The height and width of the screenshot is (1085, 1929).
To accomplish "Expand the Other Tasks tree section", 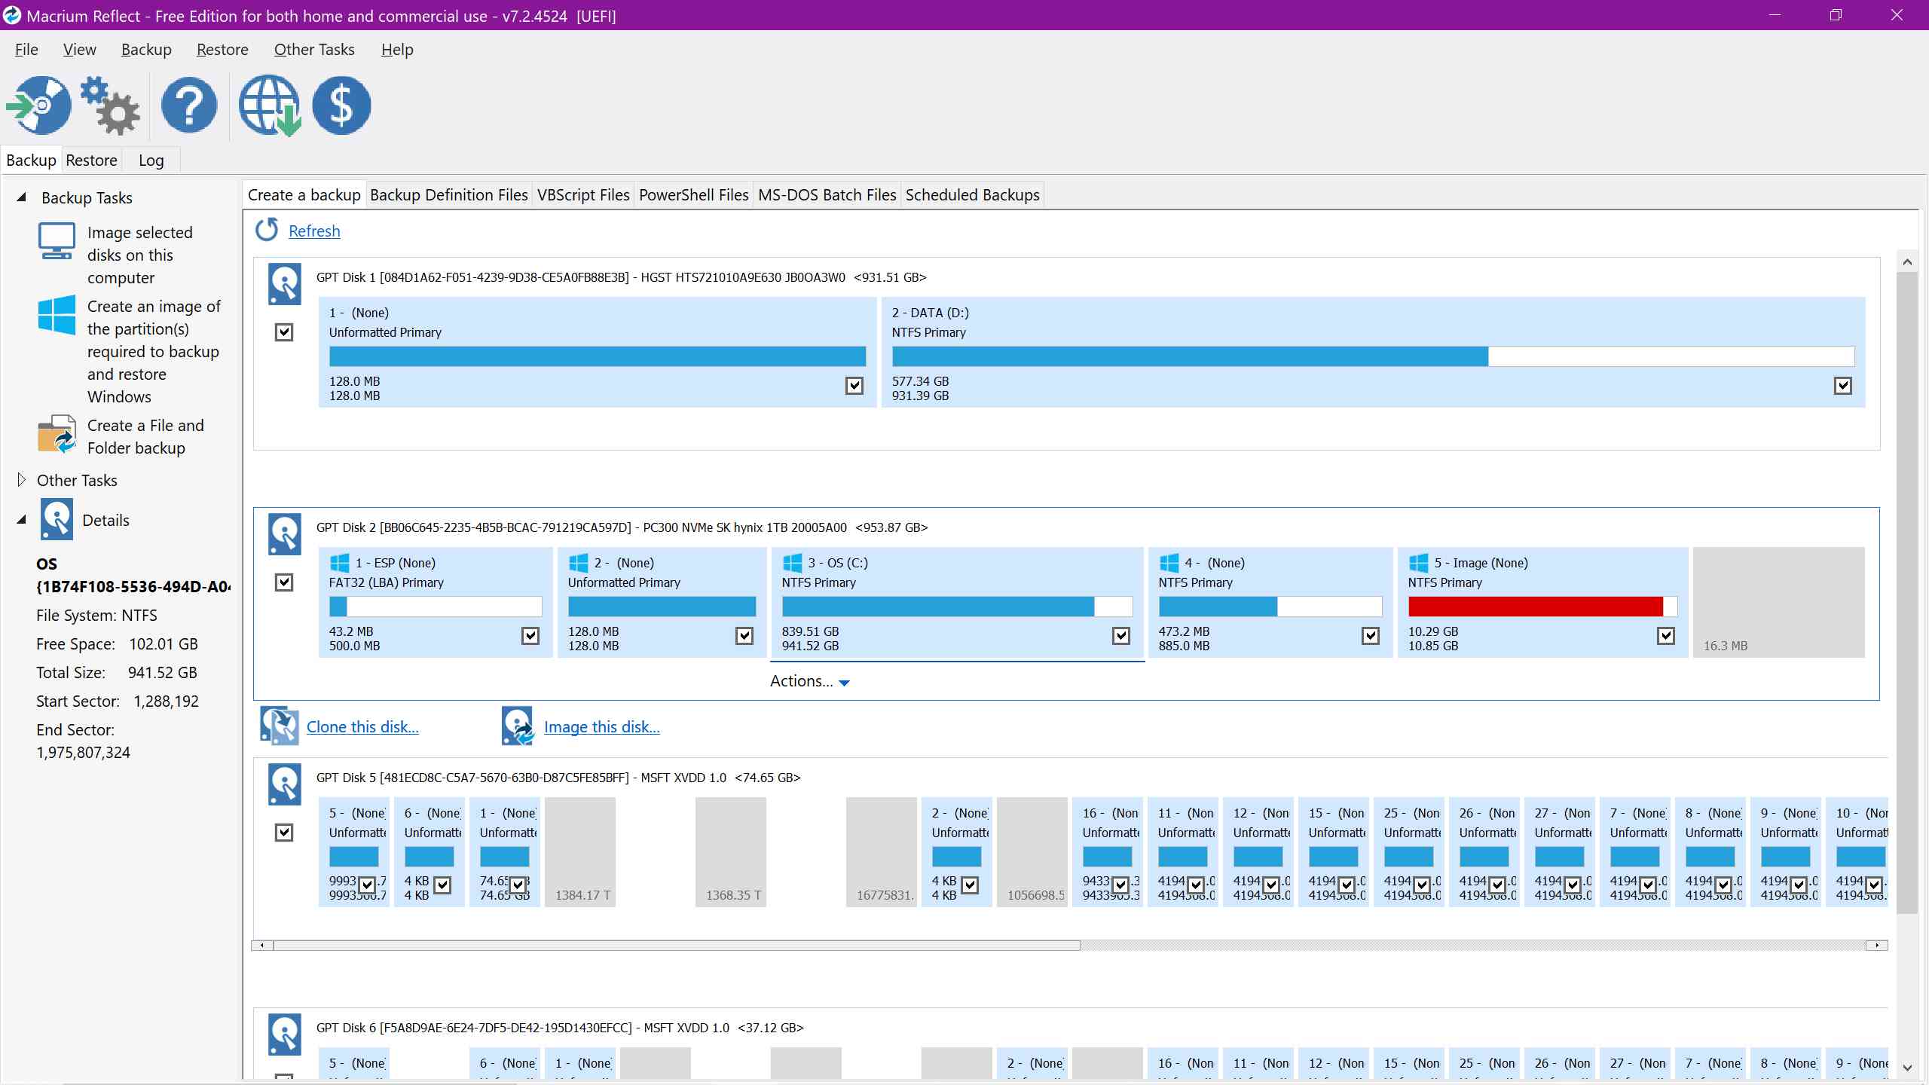I will coord(22,480).
